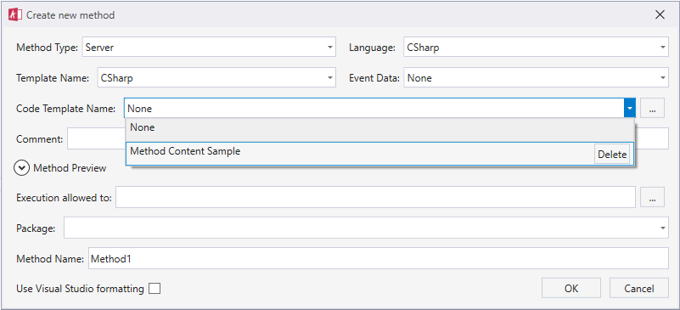Open the Template Name dropdown

coord(216,77)
